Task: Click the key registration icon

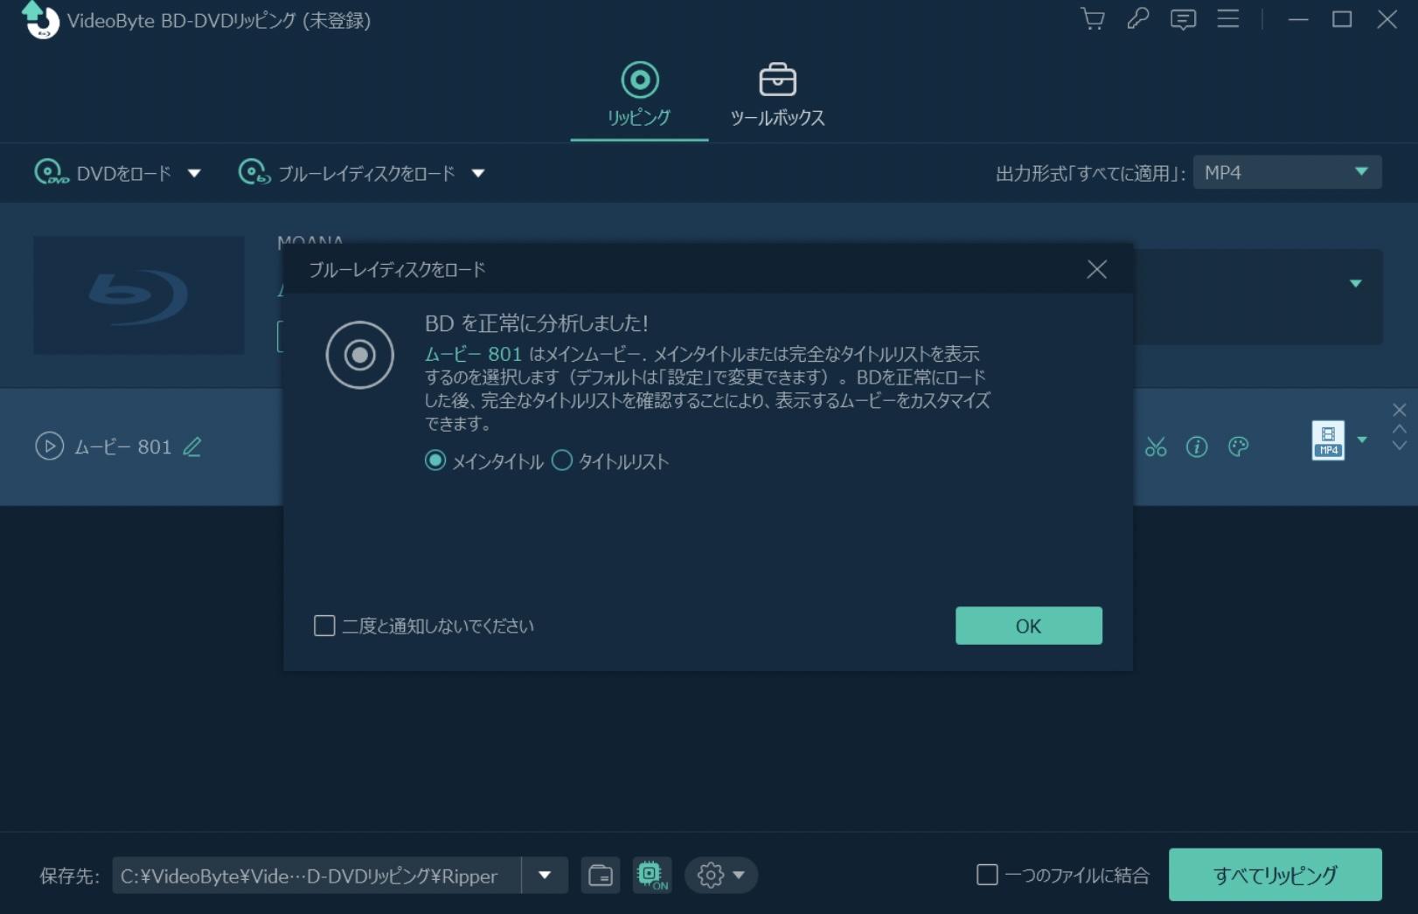Action: coord(1137,19)
